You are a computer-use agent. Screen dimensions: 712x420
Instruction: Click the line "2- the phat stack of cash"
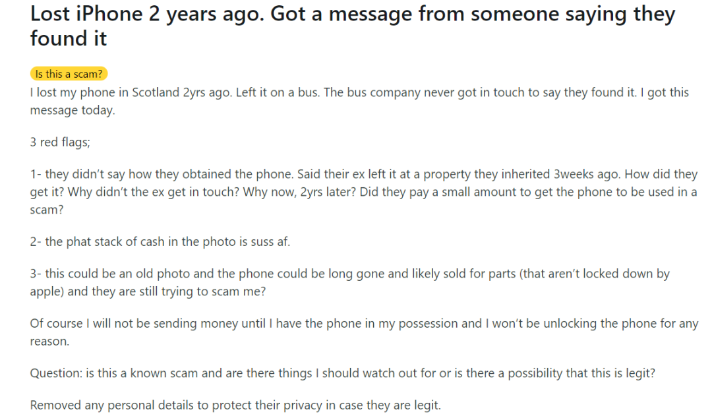(160, 241)
